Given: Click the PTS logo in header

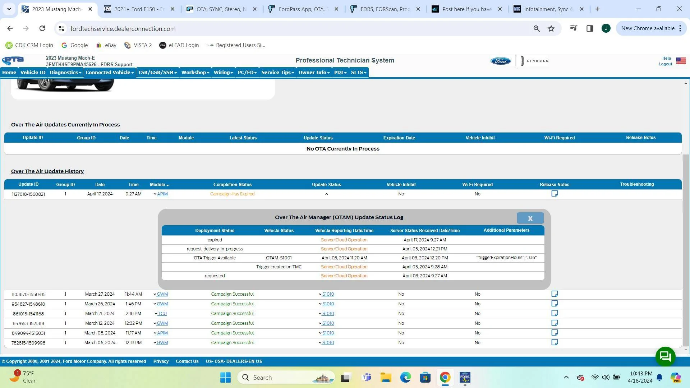Looking at the screenshot, I should click(x=13, y=60).
